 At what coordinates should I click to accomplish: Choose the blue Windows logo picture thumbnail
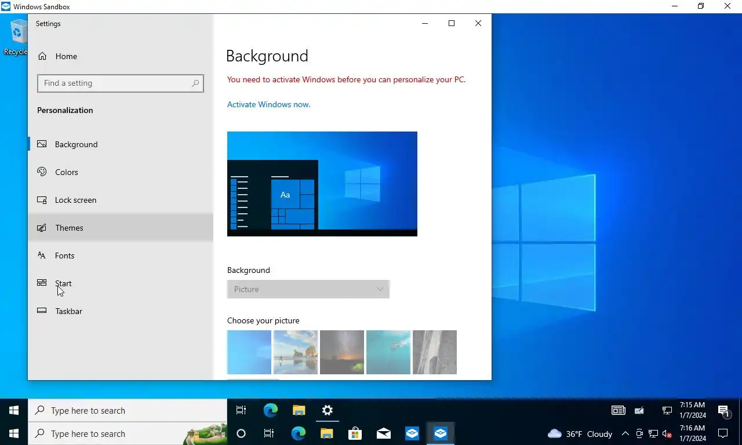[249, 352]
